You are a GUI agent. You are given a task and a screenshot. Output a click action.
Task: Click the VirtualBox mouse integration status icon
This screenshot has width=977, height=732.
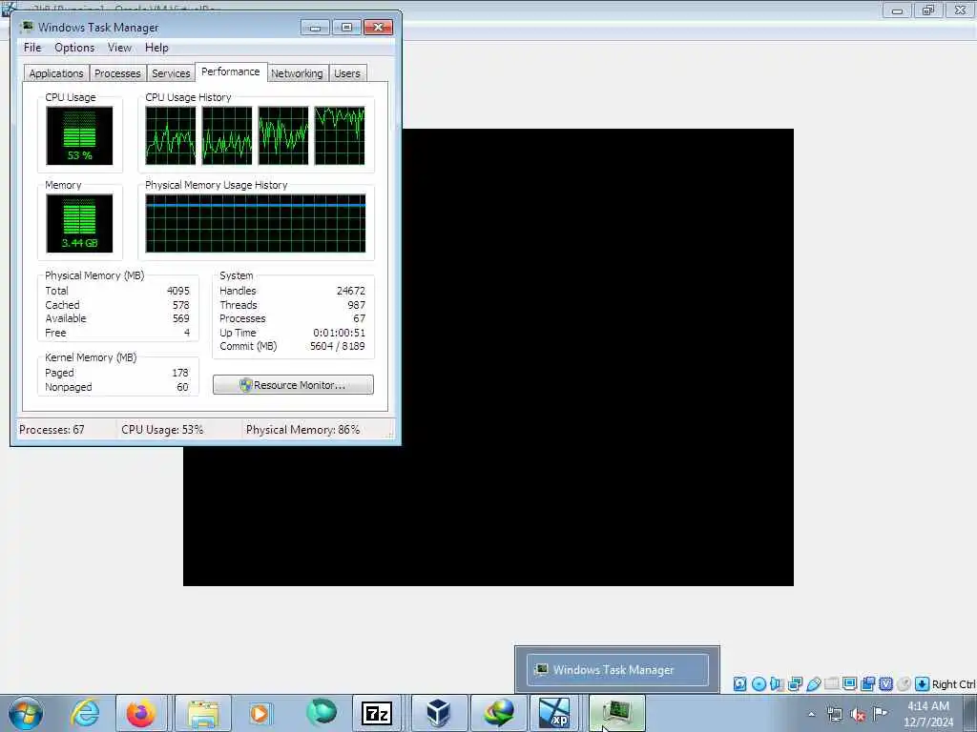pos(904,684)
